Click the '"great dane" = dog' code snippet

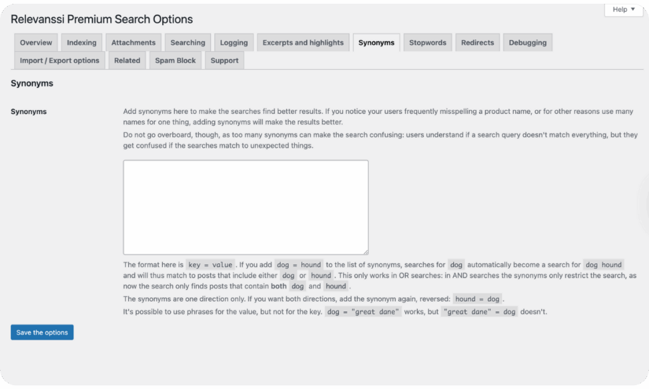pyautogui.click(x=479, y=312)
